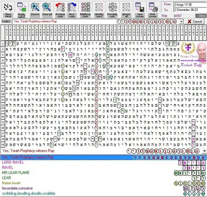Select the 'LEAR' code row
The height and width of the screenshot is (197, 207).
(103, 178)
